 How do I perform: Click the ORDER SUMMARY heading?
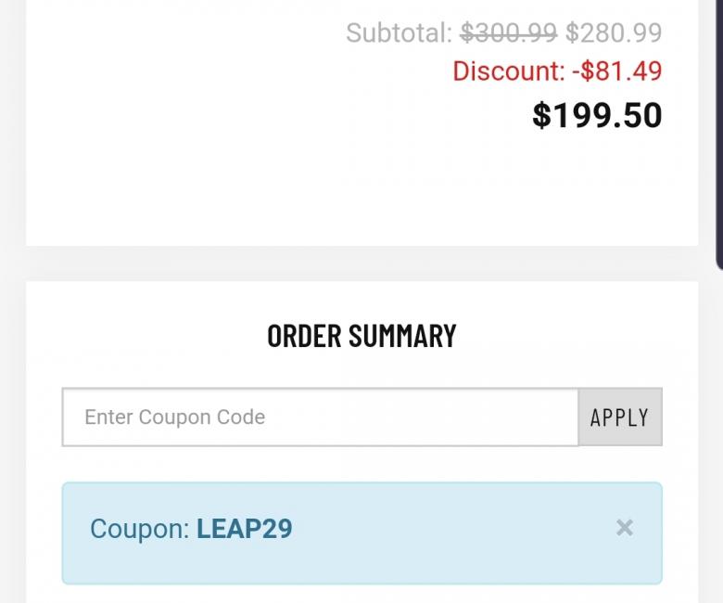click(x=361, y=335)
